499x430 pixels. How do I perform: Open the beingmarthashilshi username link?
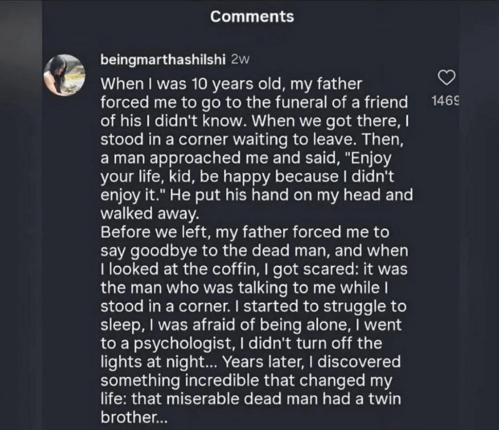[163, 60]
